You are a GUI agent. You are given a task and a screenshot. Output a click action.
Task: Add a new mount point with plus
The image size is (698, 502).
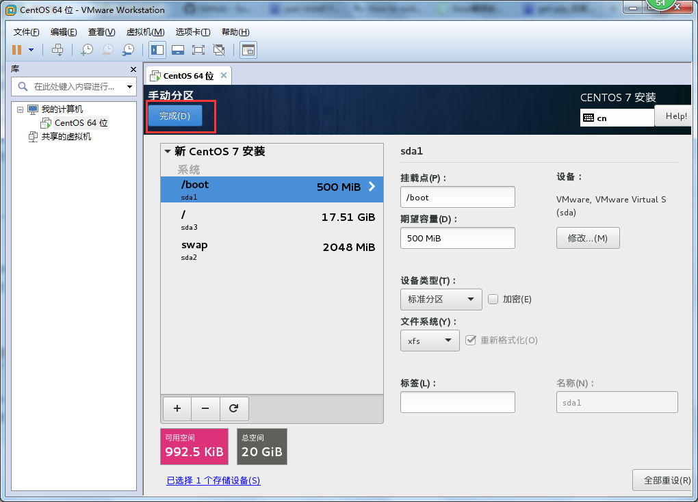(177, 408)
